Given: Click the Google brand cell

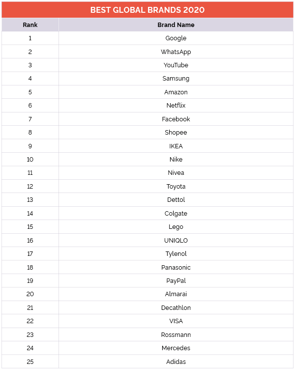Looking at the screenshot, I should [176, 38].
